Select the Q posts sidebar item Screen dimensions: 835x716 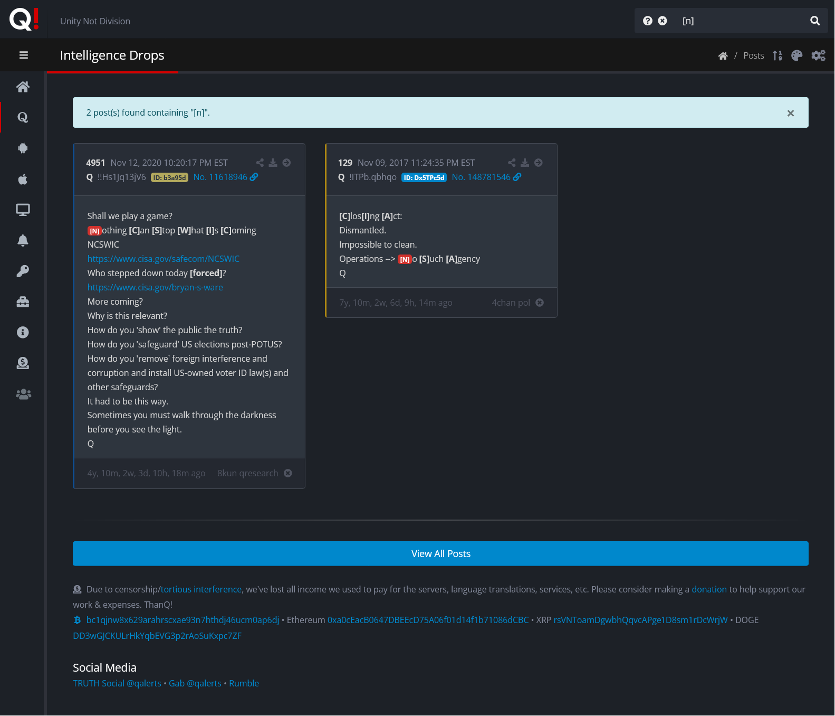pyautogui.click(x=23, y=117)
